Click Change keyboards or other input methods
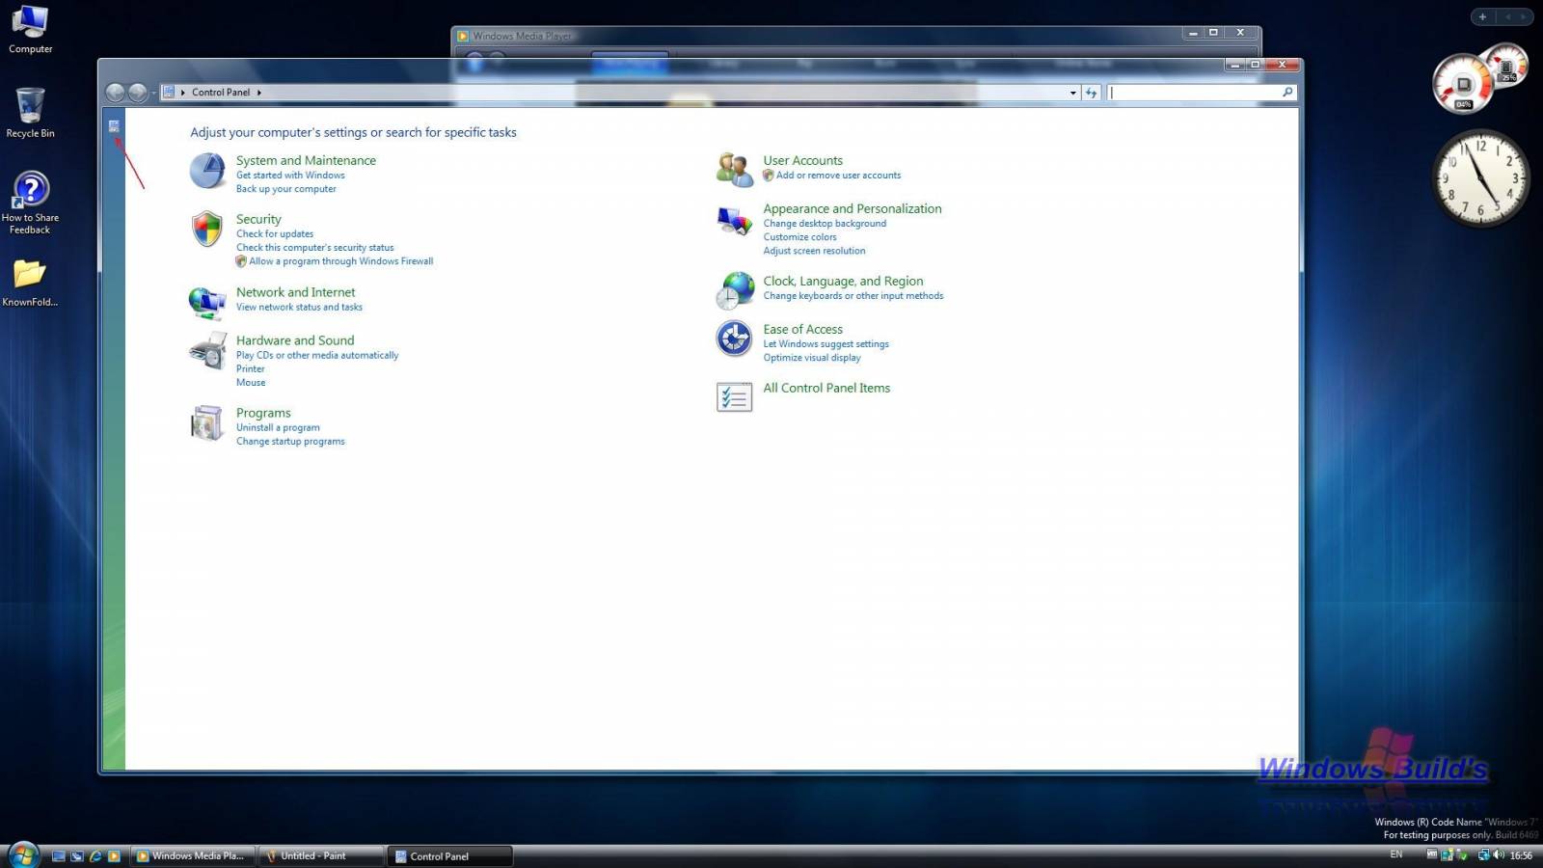The width and height of the screenshot is (1543, 868). (853, 296)
